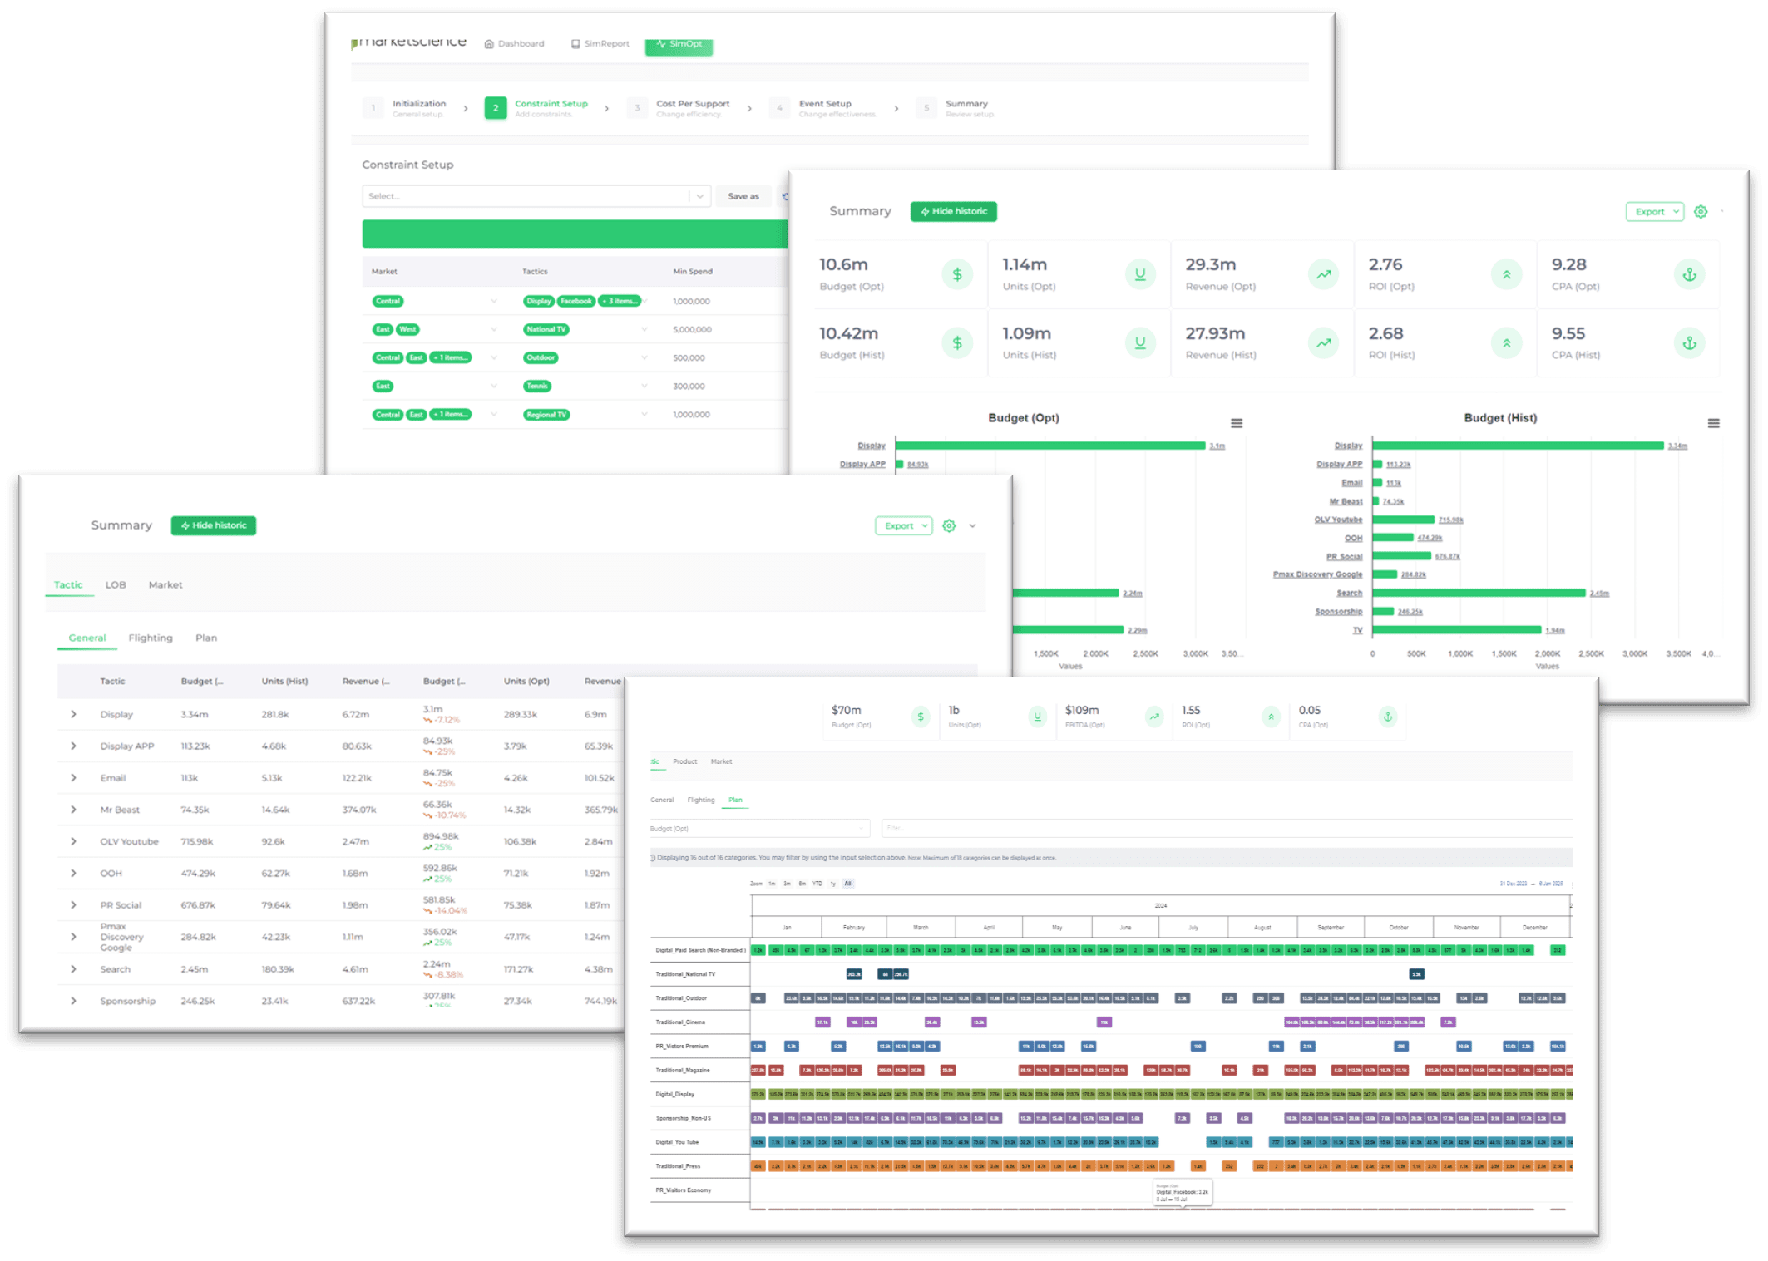Open tactics dropdown for National TV row
The image size is (1768, 1261).
pos(644,330)
